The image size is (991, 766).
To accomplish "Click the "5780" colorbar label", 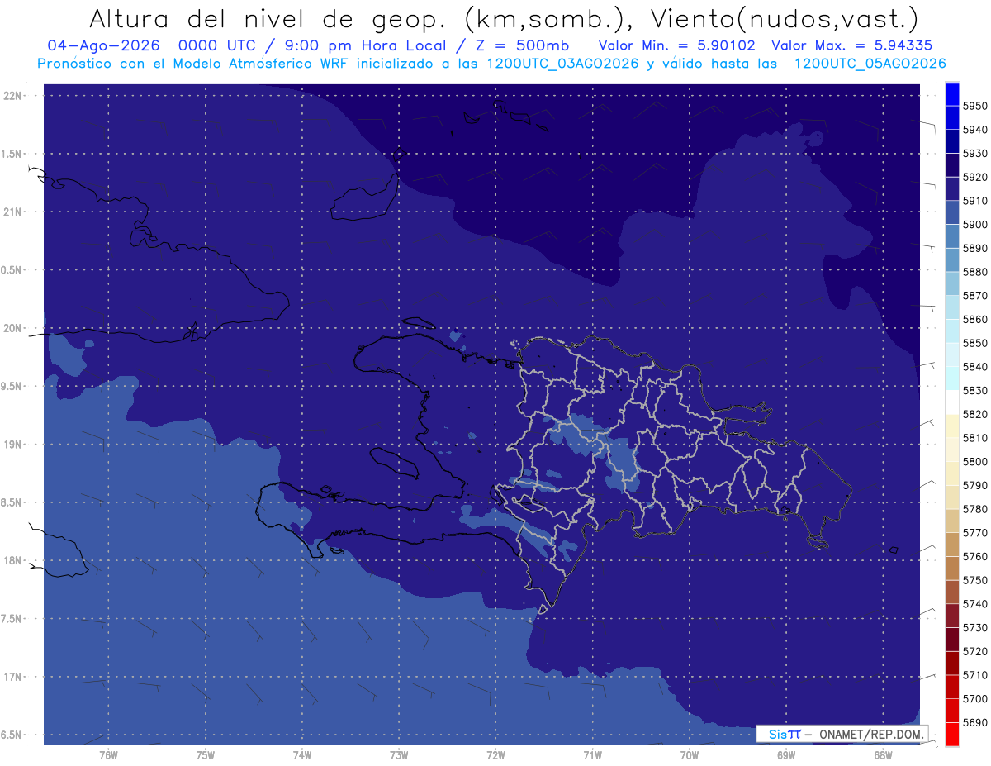I will click(x=975, y=509).
